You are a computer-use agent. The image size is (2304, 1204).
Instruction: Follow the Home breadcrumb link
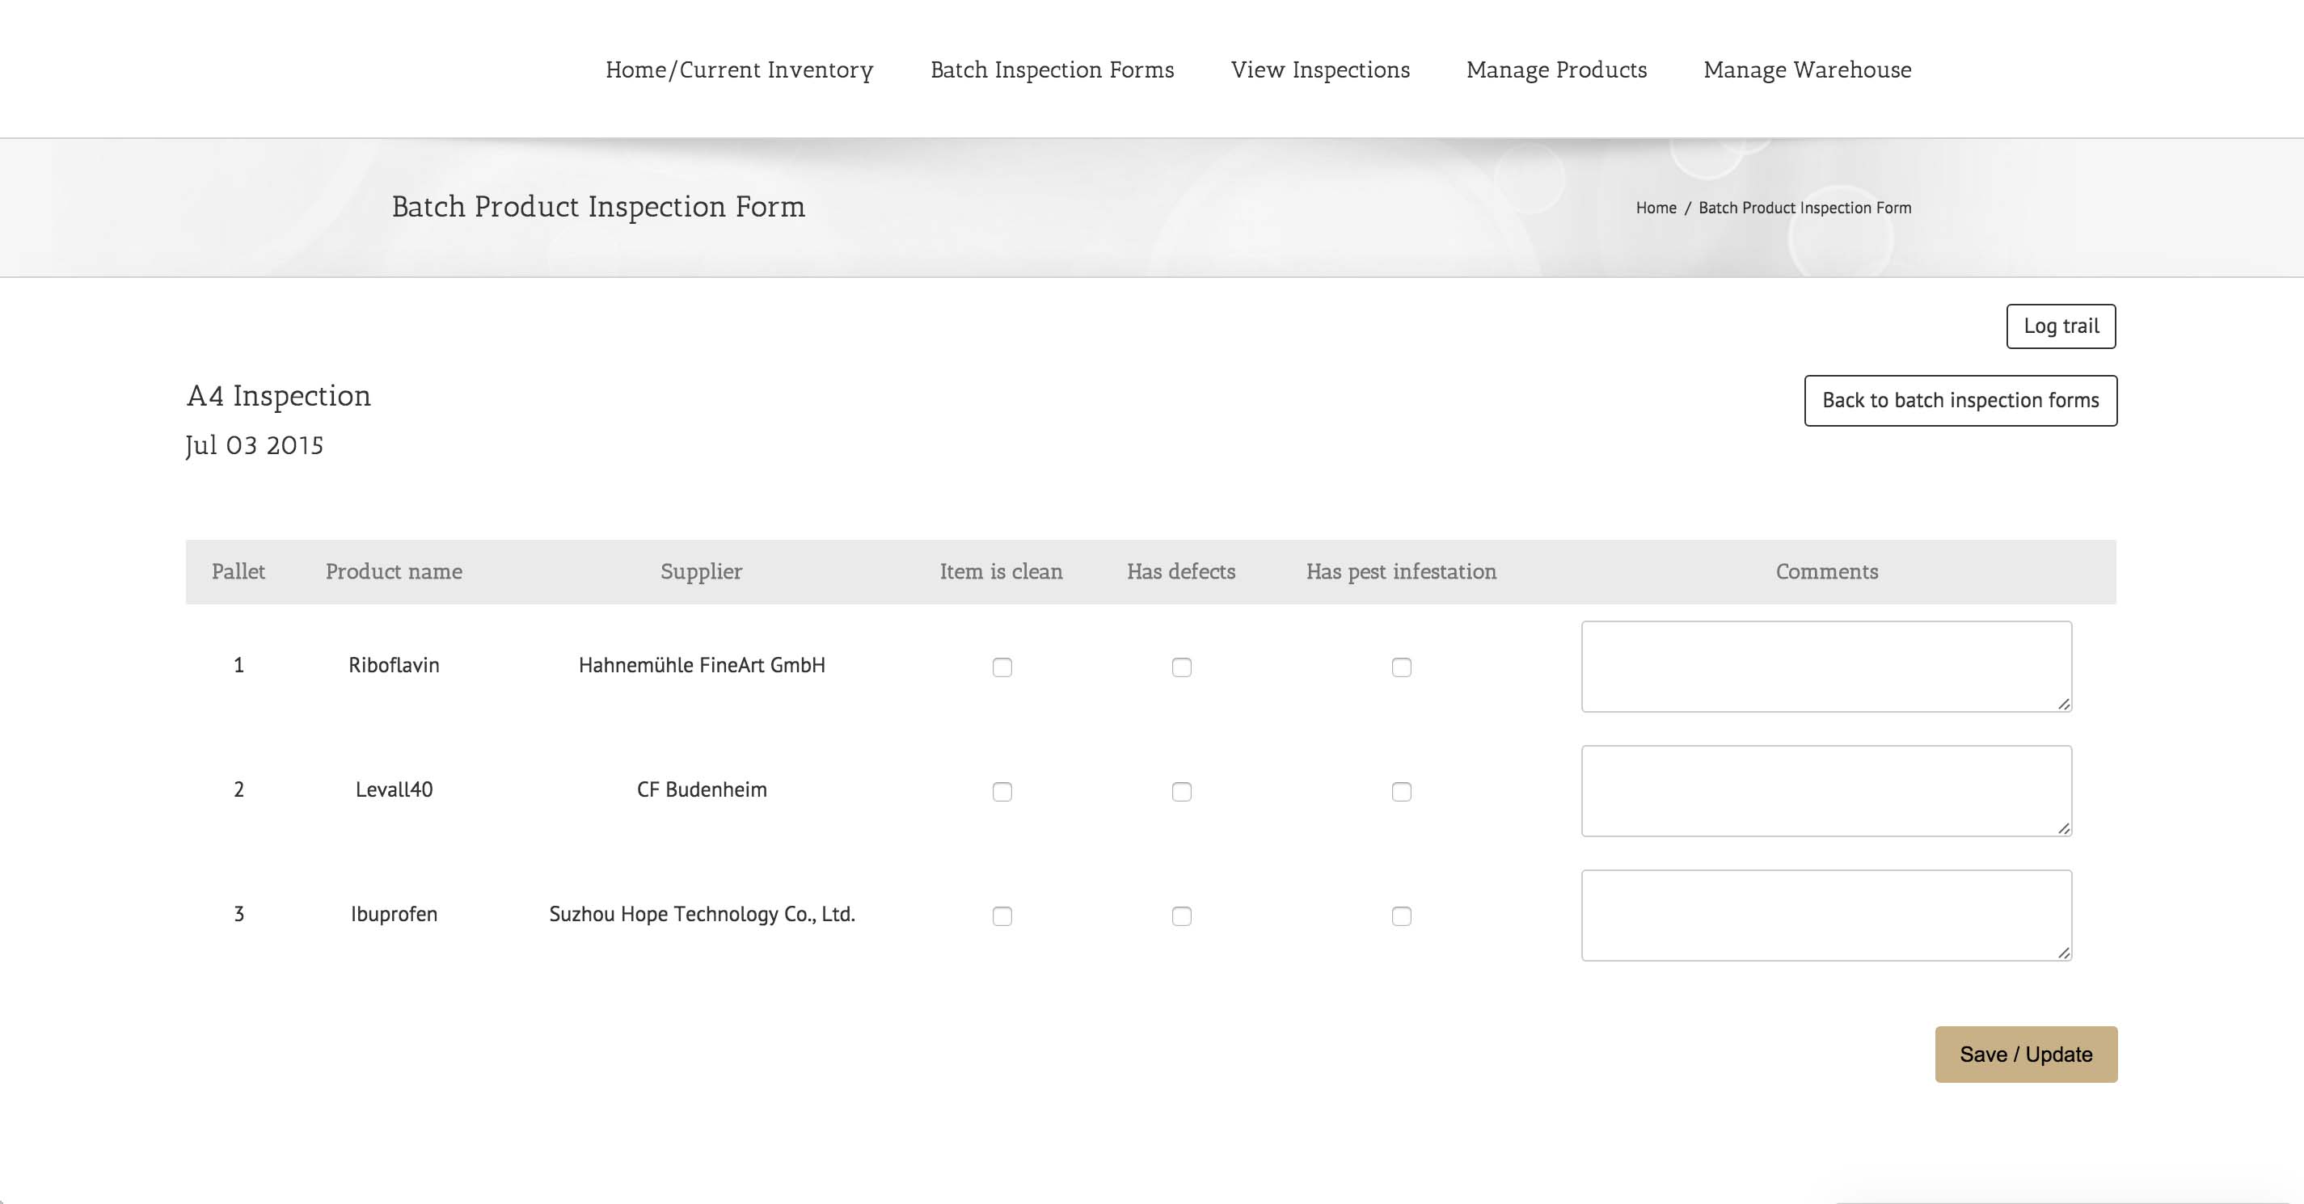click(1656, 208)
